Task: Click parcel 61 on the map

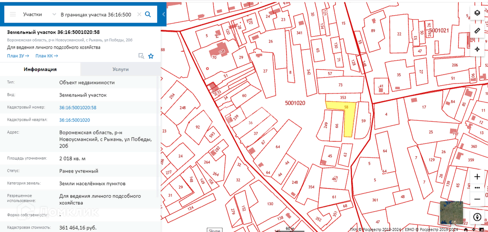Action: click(x=334, y=197)
